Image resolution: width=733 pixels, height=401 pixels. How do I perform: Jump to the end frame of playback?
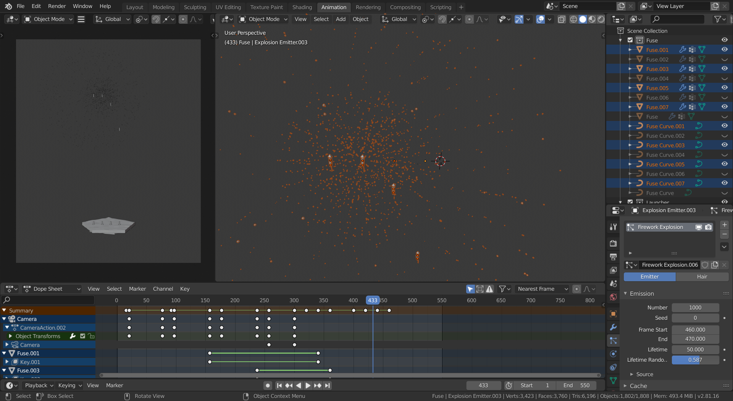coord(327,385)
